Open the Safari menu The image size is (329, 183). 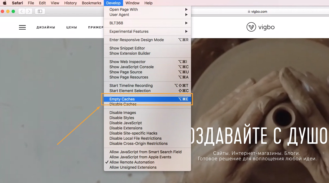(17, 3)
